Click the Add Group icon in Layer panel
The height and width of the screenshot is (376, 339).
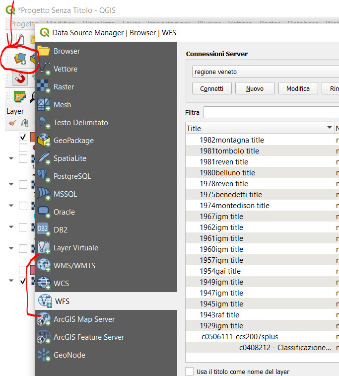click(x=25, y=123)
